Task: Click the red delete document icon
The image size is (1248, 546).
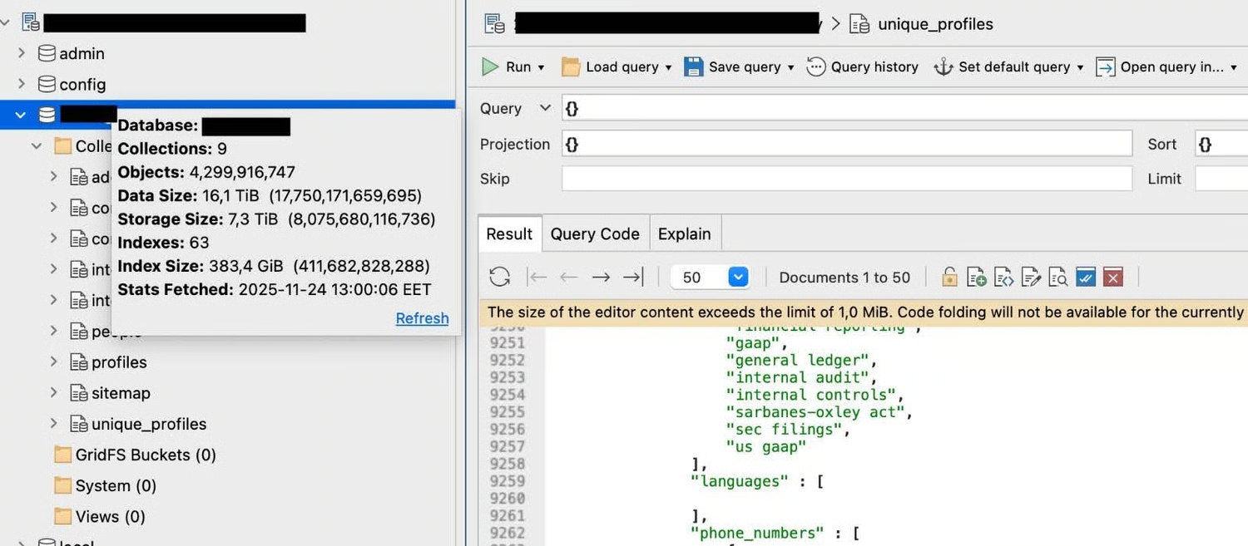Action: point(1112,278)
